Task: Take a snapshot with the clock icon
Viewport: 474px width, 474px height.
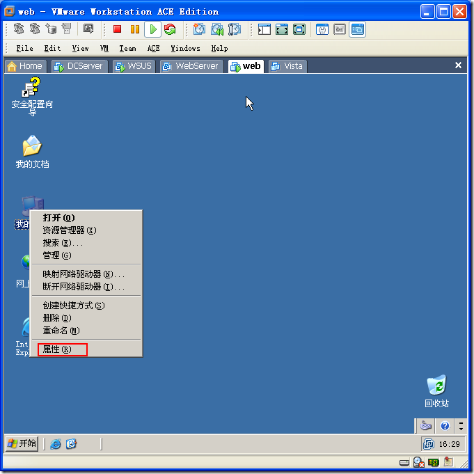Action: 199,29
